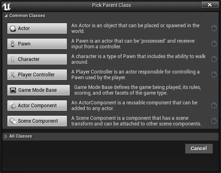The image size is (221, 173).
Task: Open help for Scene Component class
Action: click(x=214, y=121)
